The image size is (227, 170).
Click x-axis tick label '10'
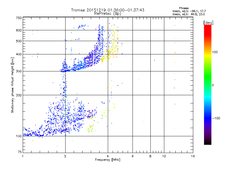[164, 156]
